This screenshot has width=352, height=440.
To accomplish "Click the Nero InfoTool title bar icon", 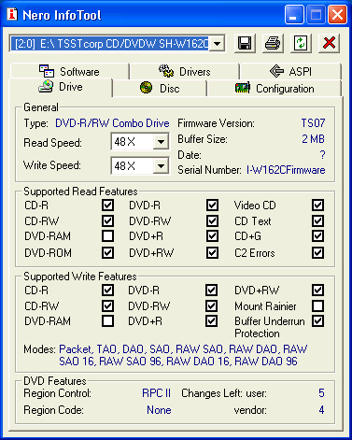I will click(12, 14).
